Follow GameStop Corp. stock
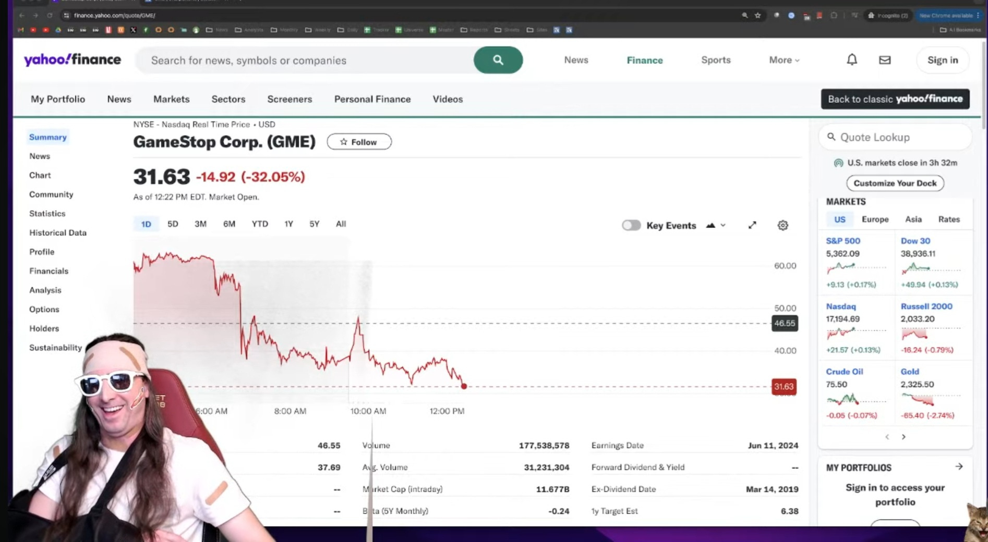 tap(359, 142)
